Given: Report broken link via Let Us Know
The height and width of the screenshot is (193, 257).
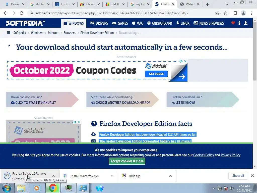Looking at the screenshot, I should click(x=183, y=103).
